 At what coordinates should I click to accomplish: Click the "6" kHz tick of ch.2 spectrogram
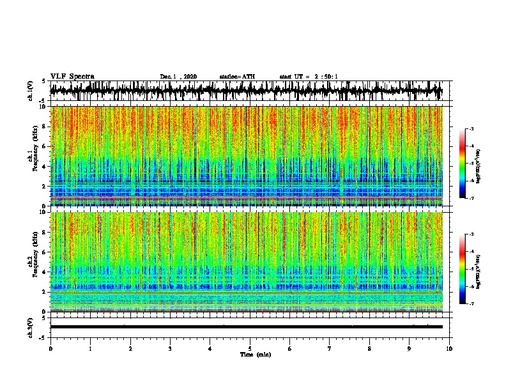pyautogui.click(x=45, y=252)
